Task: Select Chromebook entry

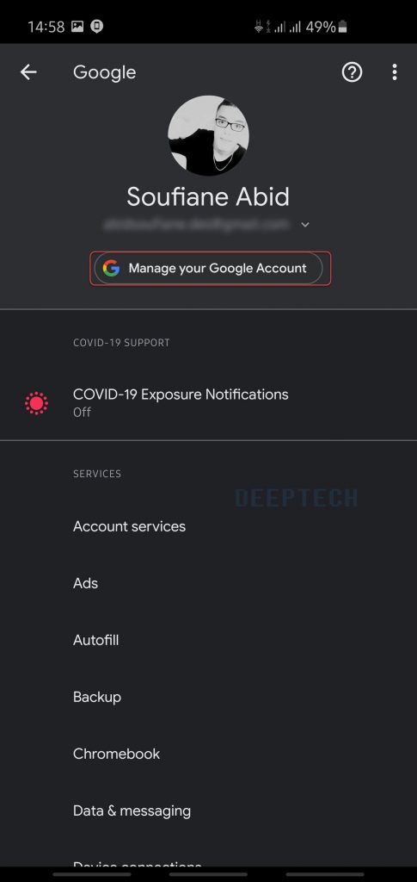Action: pos(208,754)
